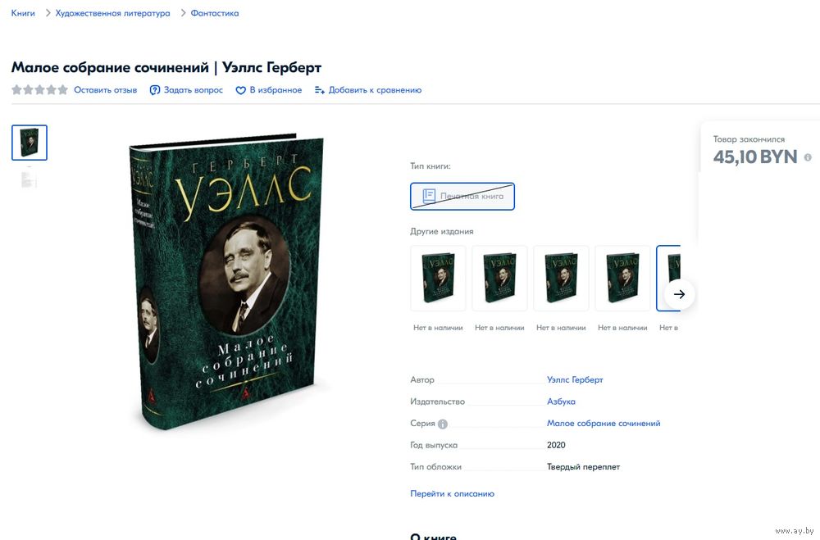Click Оставить отзыв link
The image size is (820, 540).
106,90
